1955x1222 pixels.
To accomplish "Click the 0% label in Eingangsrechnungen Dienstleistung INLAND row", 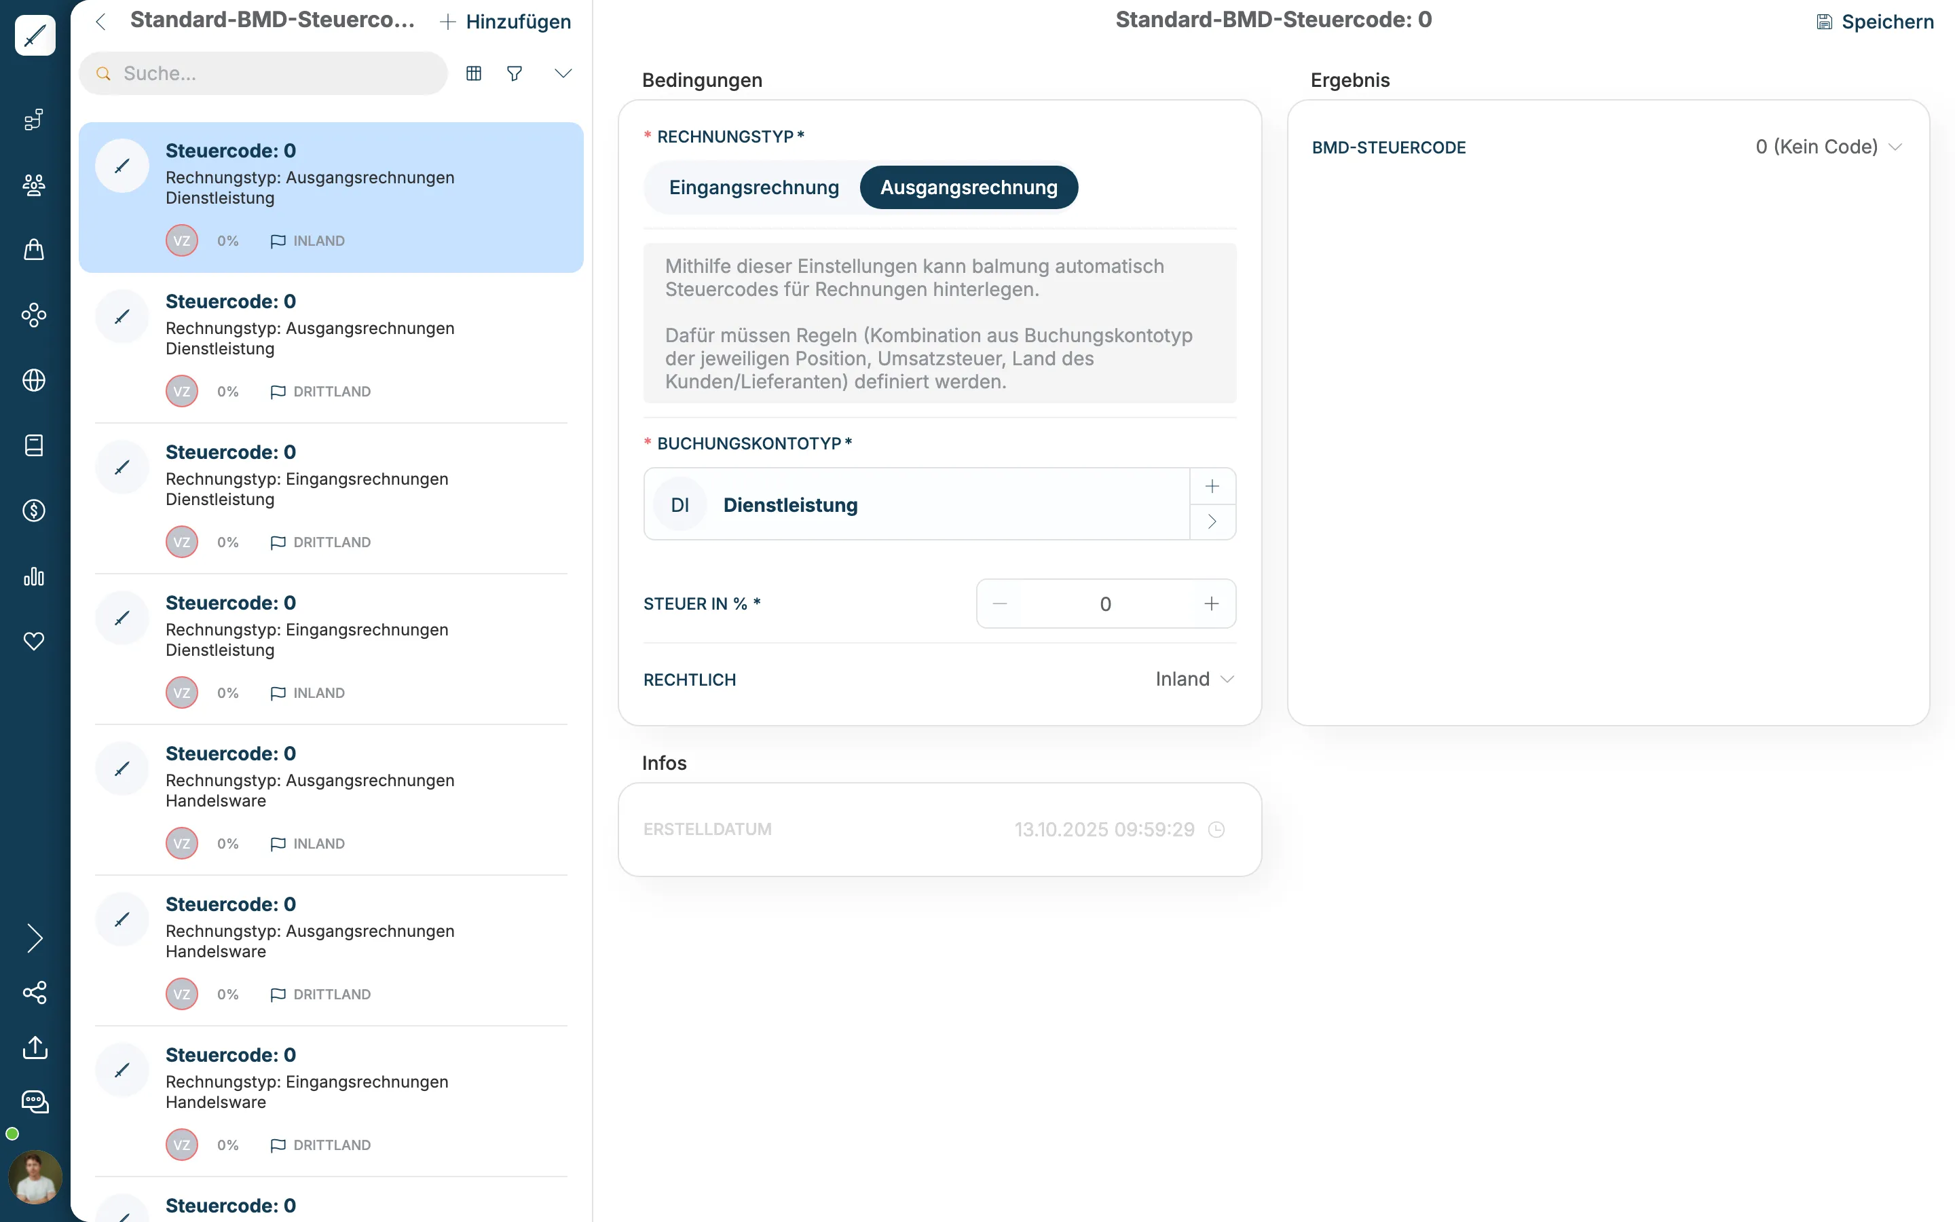I will pyautogui.click(x=228, y=692).
